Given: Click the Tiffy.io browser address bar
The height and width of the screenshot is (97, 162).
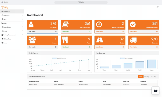Looking at the screenshot, I should [81, 2].
